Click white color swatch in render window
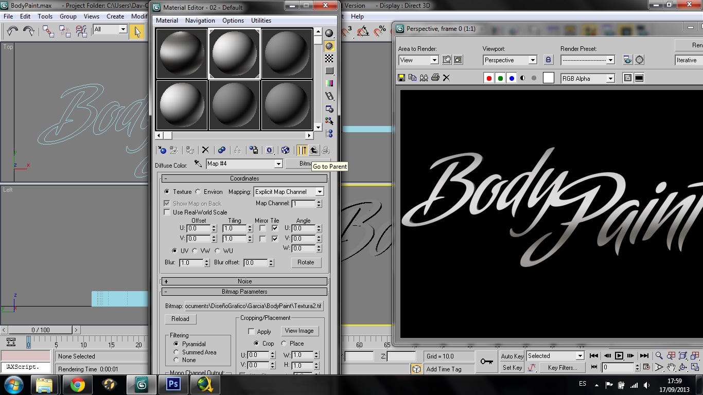The width and height of the screenshot is (703, 395). [x=549, y=78]
